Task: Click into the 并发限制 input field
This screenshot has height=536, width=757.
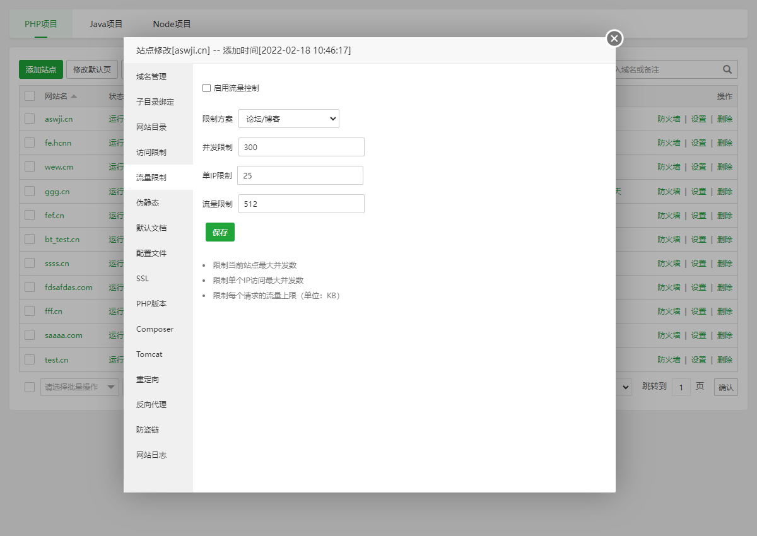Action: click(301, 147)
